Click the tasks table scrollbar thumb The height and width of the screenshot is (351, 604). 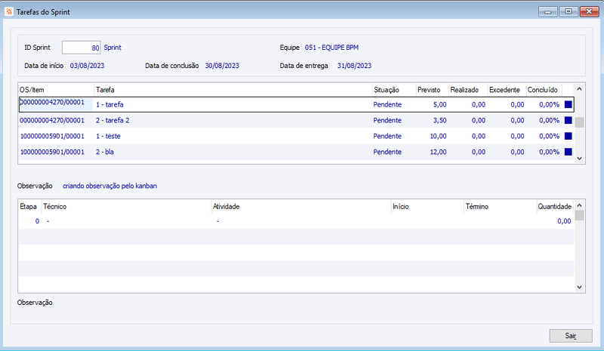(579, 122)
